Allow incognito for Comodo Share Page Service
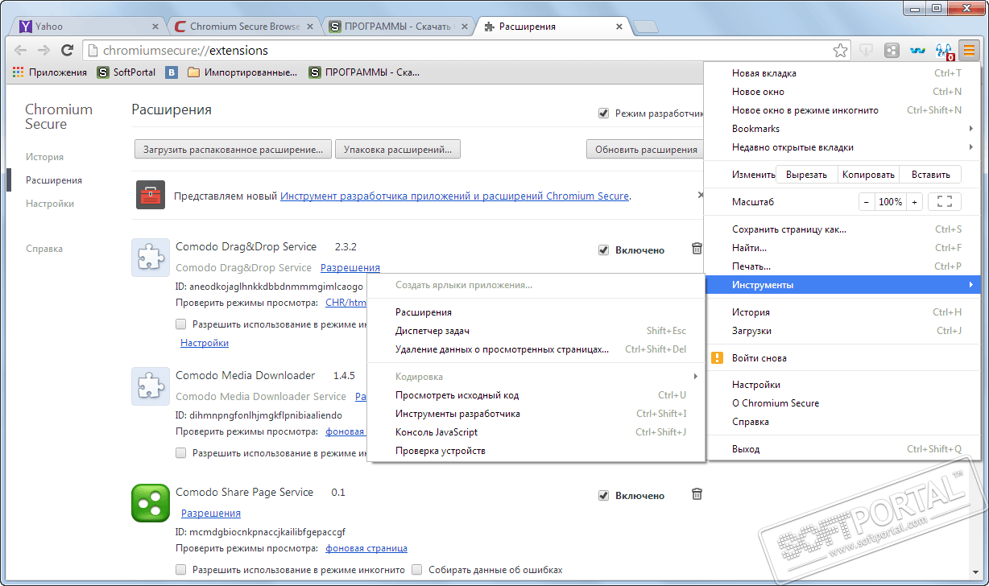The height and width of the screenshot is (586, 989). (x=181, y=570)
